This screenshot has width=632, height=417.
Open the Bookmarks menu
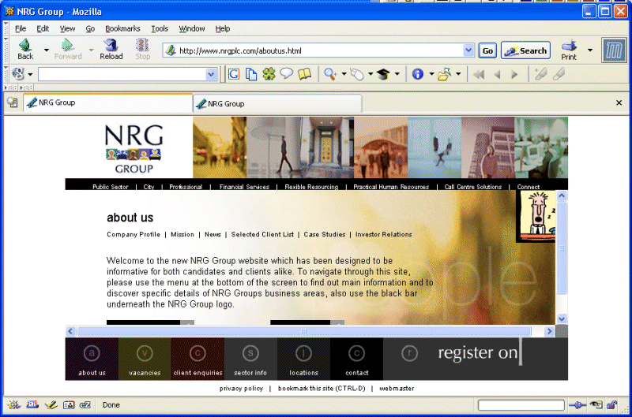(122, 28)
